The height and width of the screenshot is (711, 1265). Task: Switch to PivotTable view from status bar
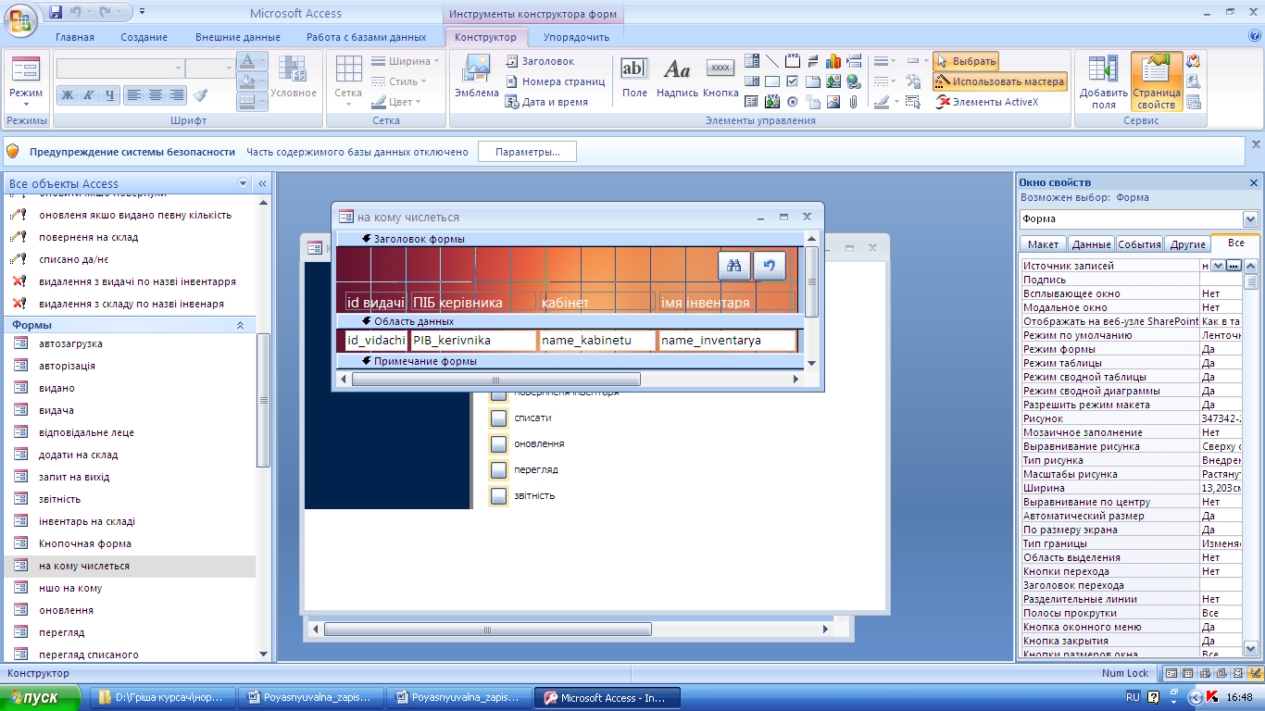point(1205,673)
